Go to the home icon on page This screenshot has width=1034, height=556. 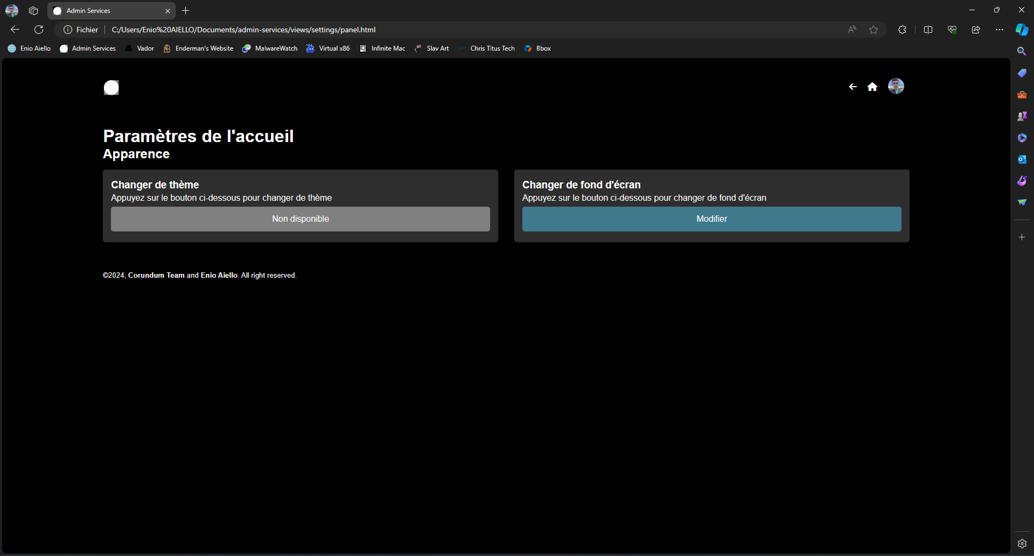click(x=872, y=87)
